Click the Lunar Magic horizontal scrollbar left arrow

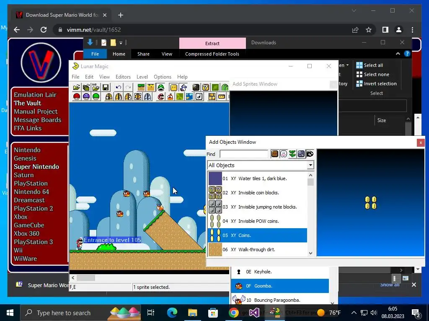[73, 278]
